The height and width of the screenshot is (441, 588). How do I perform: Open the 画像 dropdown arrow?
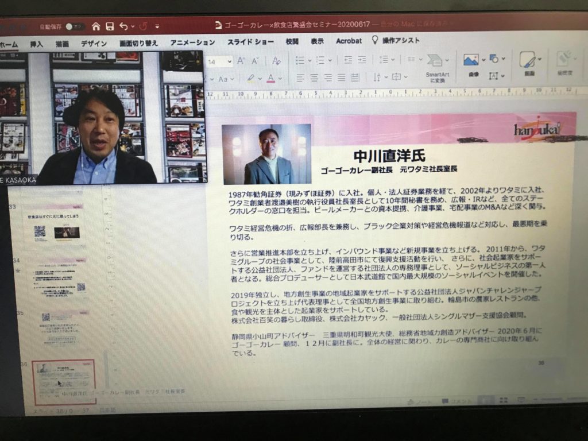point(483,60)
